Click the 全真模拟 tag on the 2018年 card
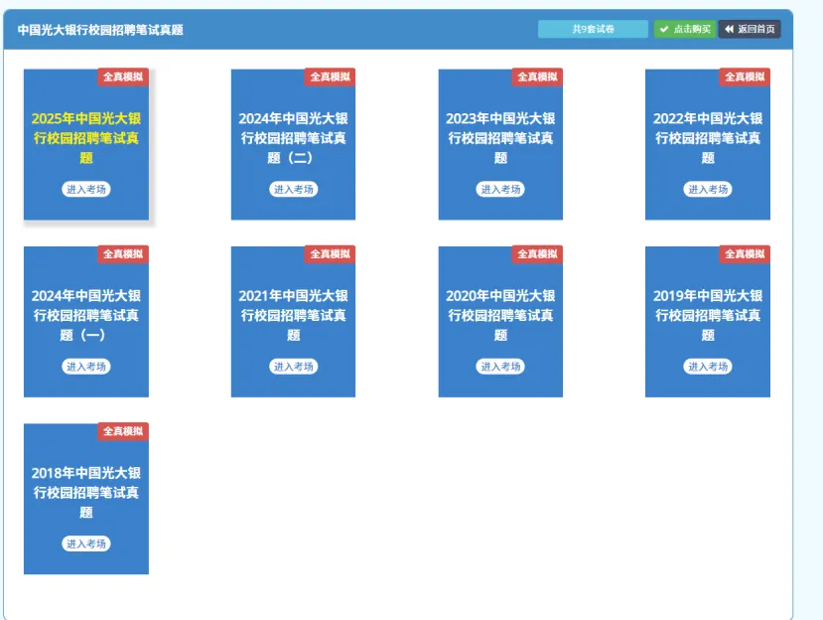This screenshot has width=823, height=620. pyautogui.click(x=123, y=431)
